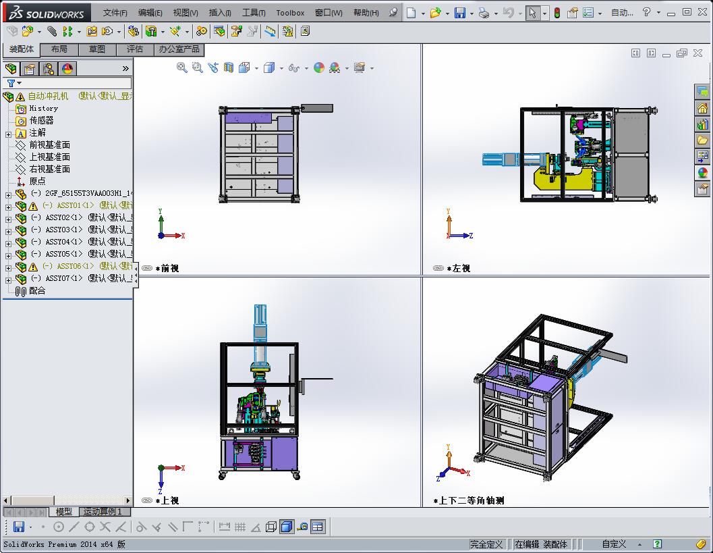Open the Exploded View tool
Screen dimensions: 713x553
tap(237, 32)
